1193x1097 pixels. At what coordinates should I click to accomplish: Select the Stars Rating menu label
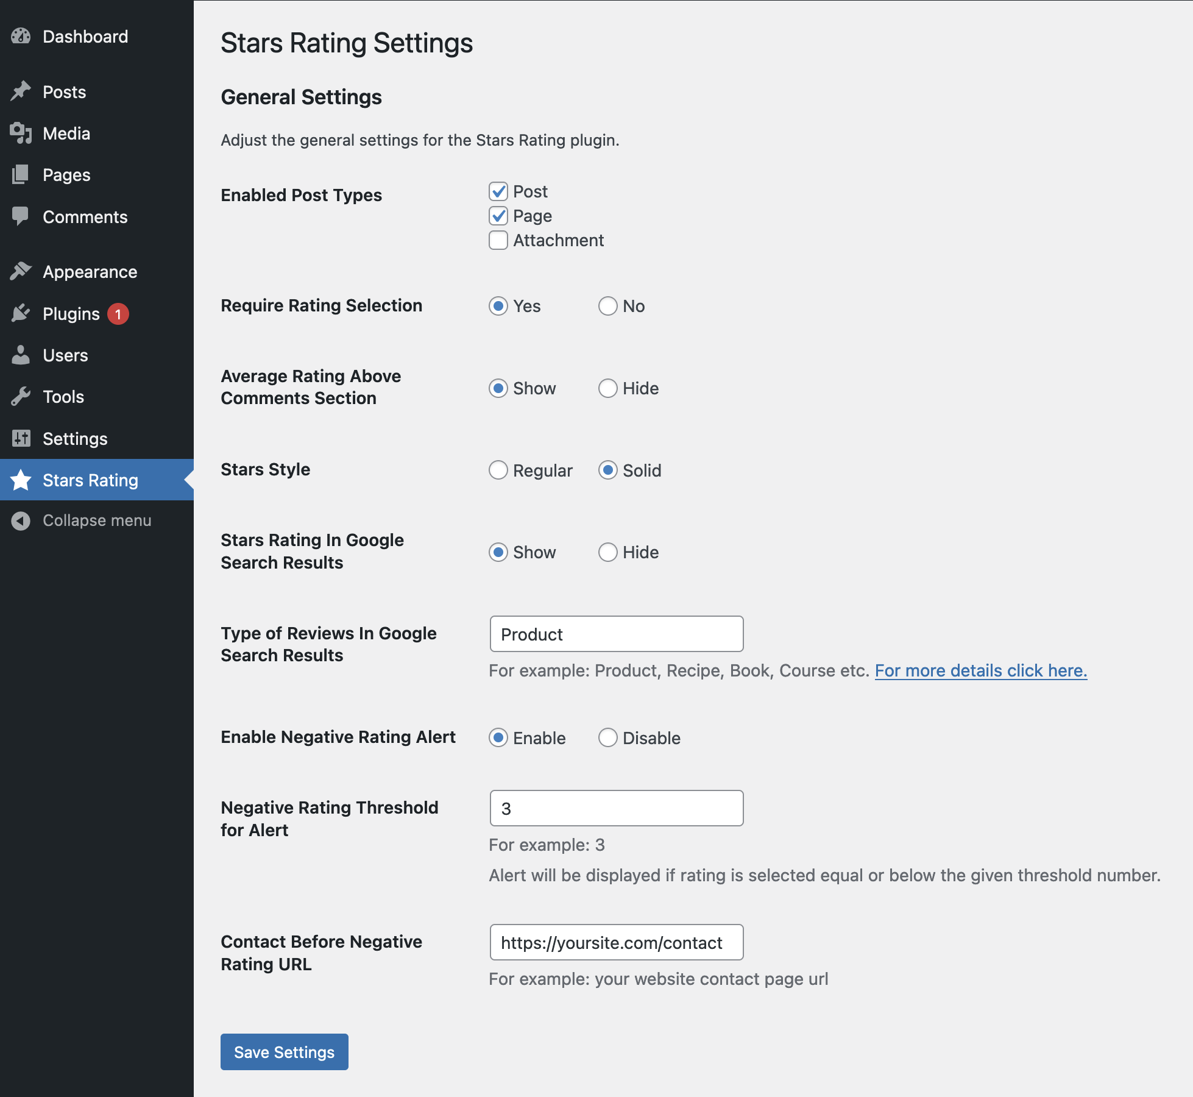click(x=91, y=480)
